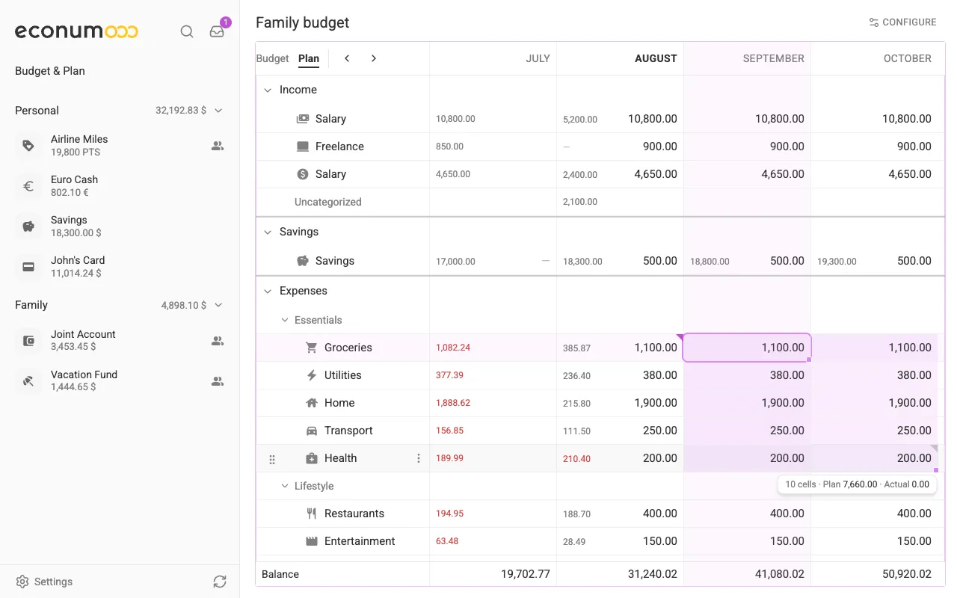957x598 pixels.
Task: Select the JULY column header
Action: pyautogui.click(x=538, y=58)
